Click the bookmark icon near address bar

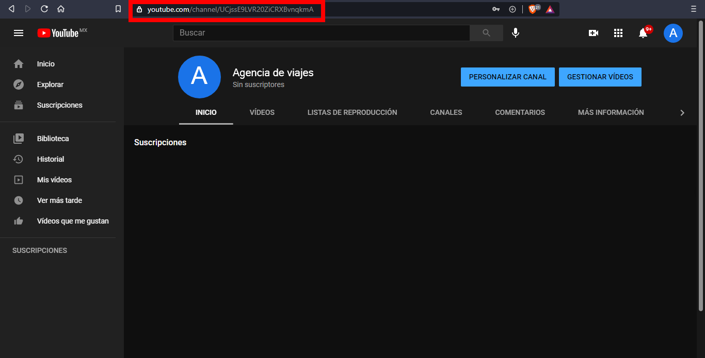[x=118, y=9]
